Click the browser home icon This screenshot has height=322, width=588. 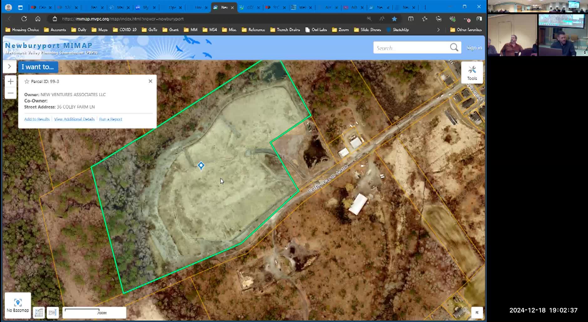coord(38,19)
